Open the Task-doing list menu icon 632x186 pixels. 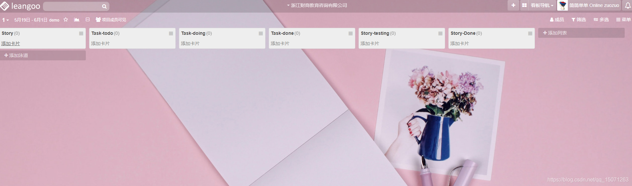261,33
